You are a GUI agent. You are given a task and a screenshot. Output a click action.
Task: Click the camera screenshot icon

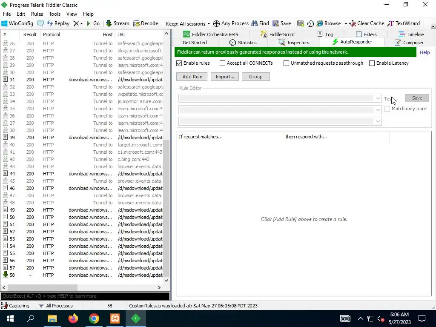click(300, 23)
